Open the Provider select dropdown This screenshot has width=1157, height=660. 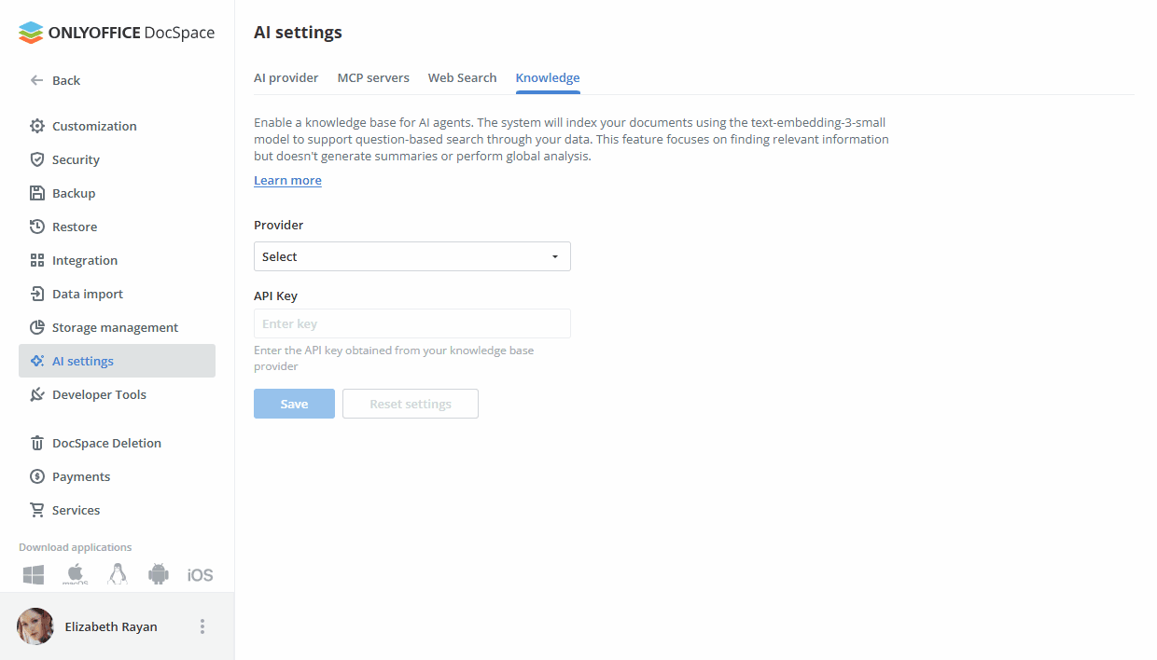tap(411, 255)
